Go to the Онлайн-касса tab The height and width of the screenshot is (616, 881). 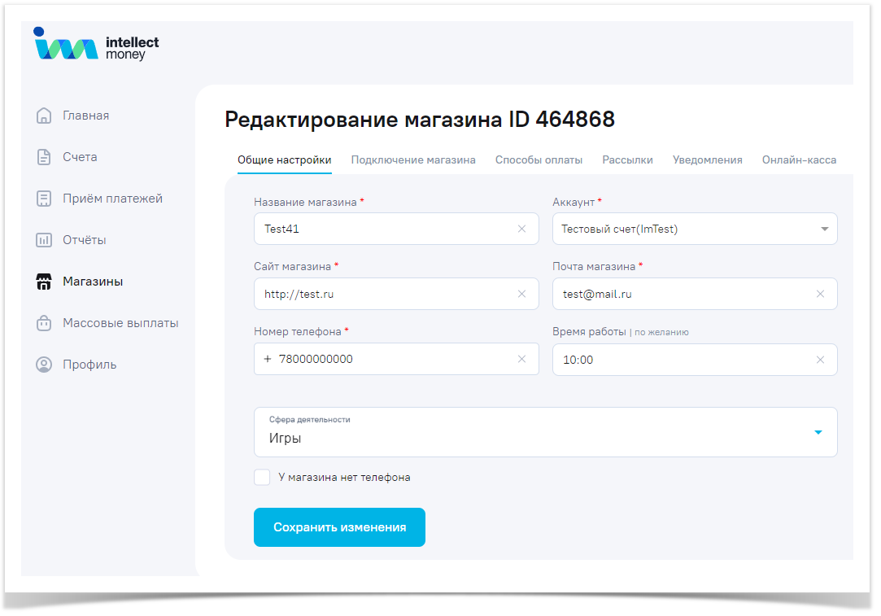pos(799,159)
